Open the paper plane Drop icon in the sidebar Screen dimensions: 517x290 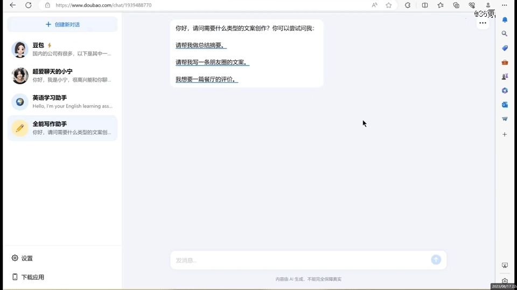(505, 119)
